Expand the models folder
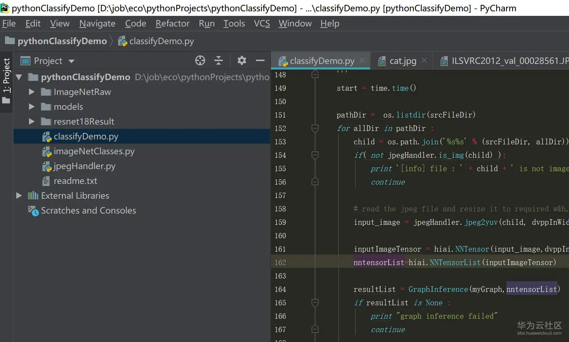569x342 pixels. pyautogui.click(x=31, y=107)
